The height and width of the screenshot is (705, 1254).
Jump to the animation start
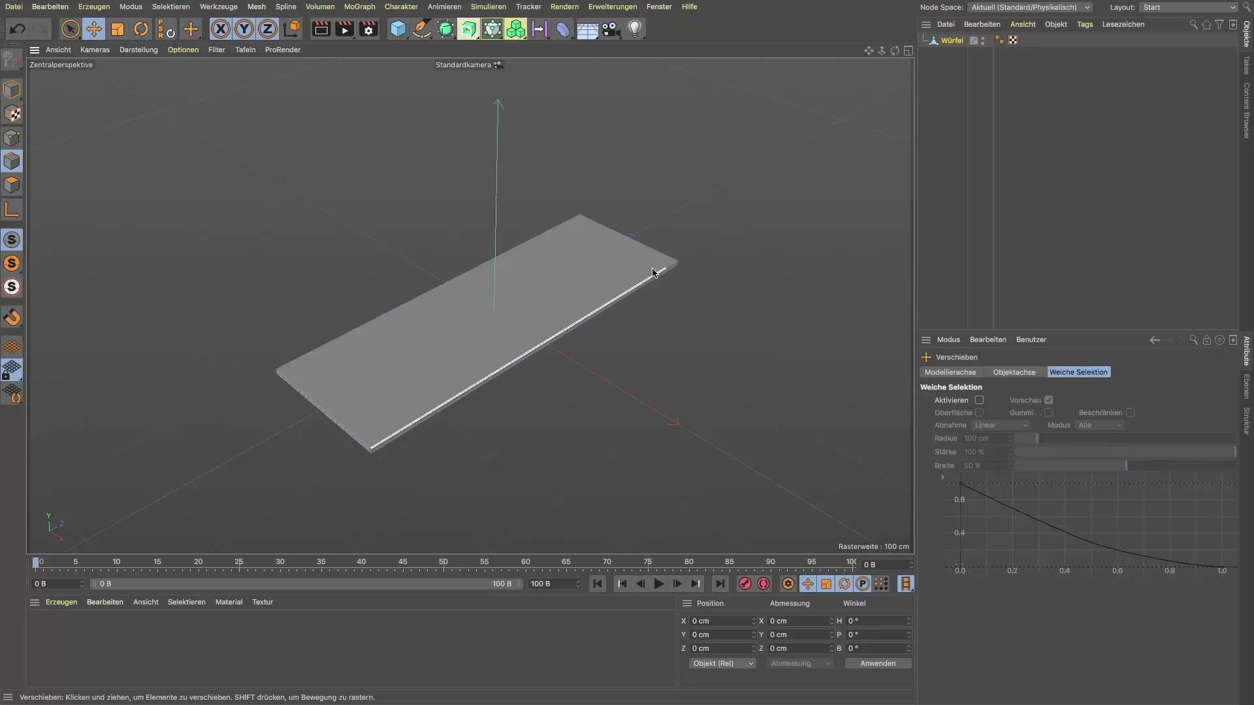598,584
